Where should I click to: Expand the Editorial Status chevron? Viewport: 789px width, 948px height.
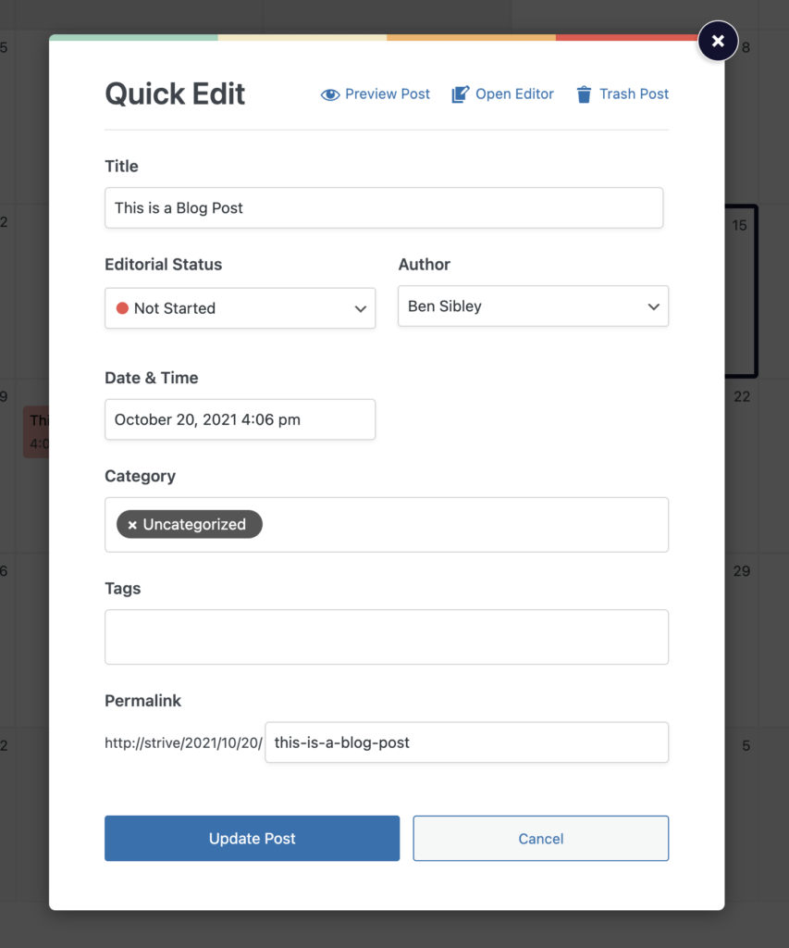click(360, 309)
